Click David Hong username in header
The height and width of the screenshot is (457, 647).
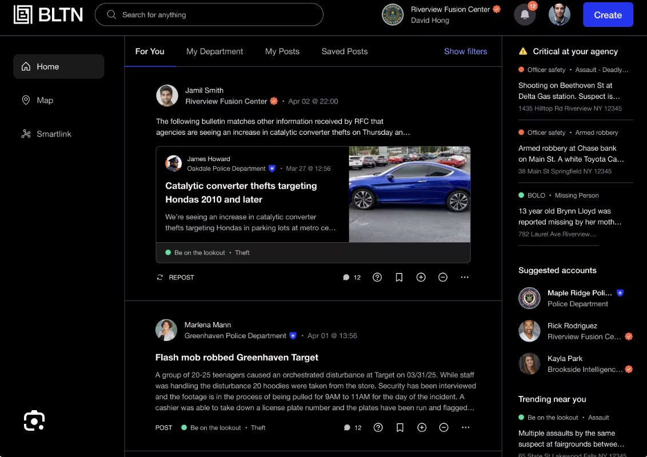[x=430, y=20]
